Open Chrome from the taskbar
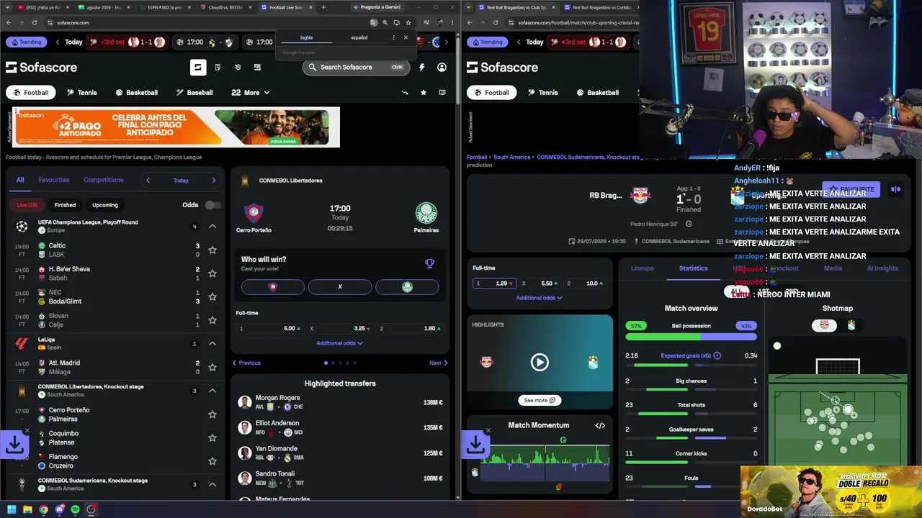 (43, 509)
